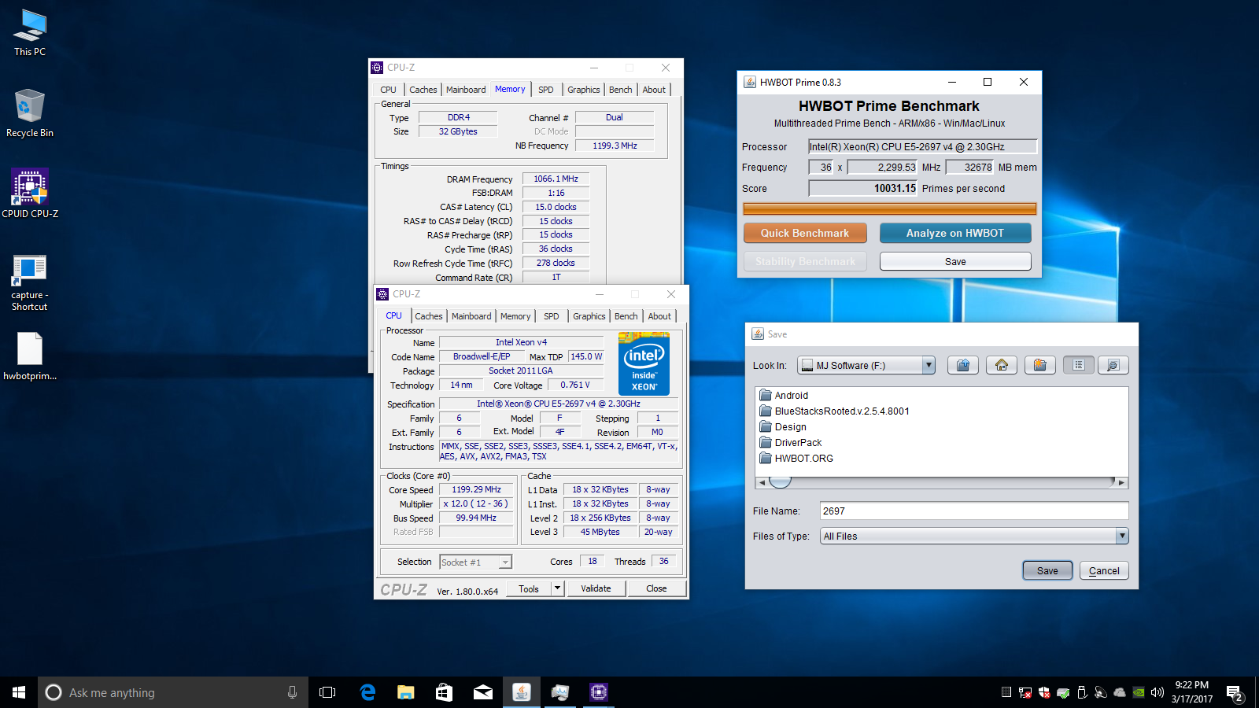This screenshot has height=708, width=1259.
Task: Go up one folder level in Save dialog
Action: (962, 365)
